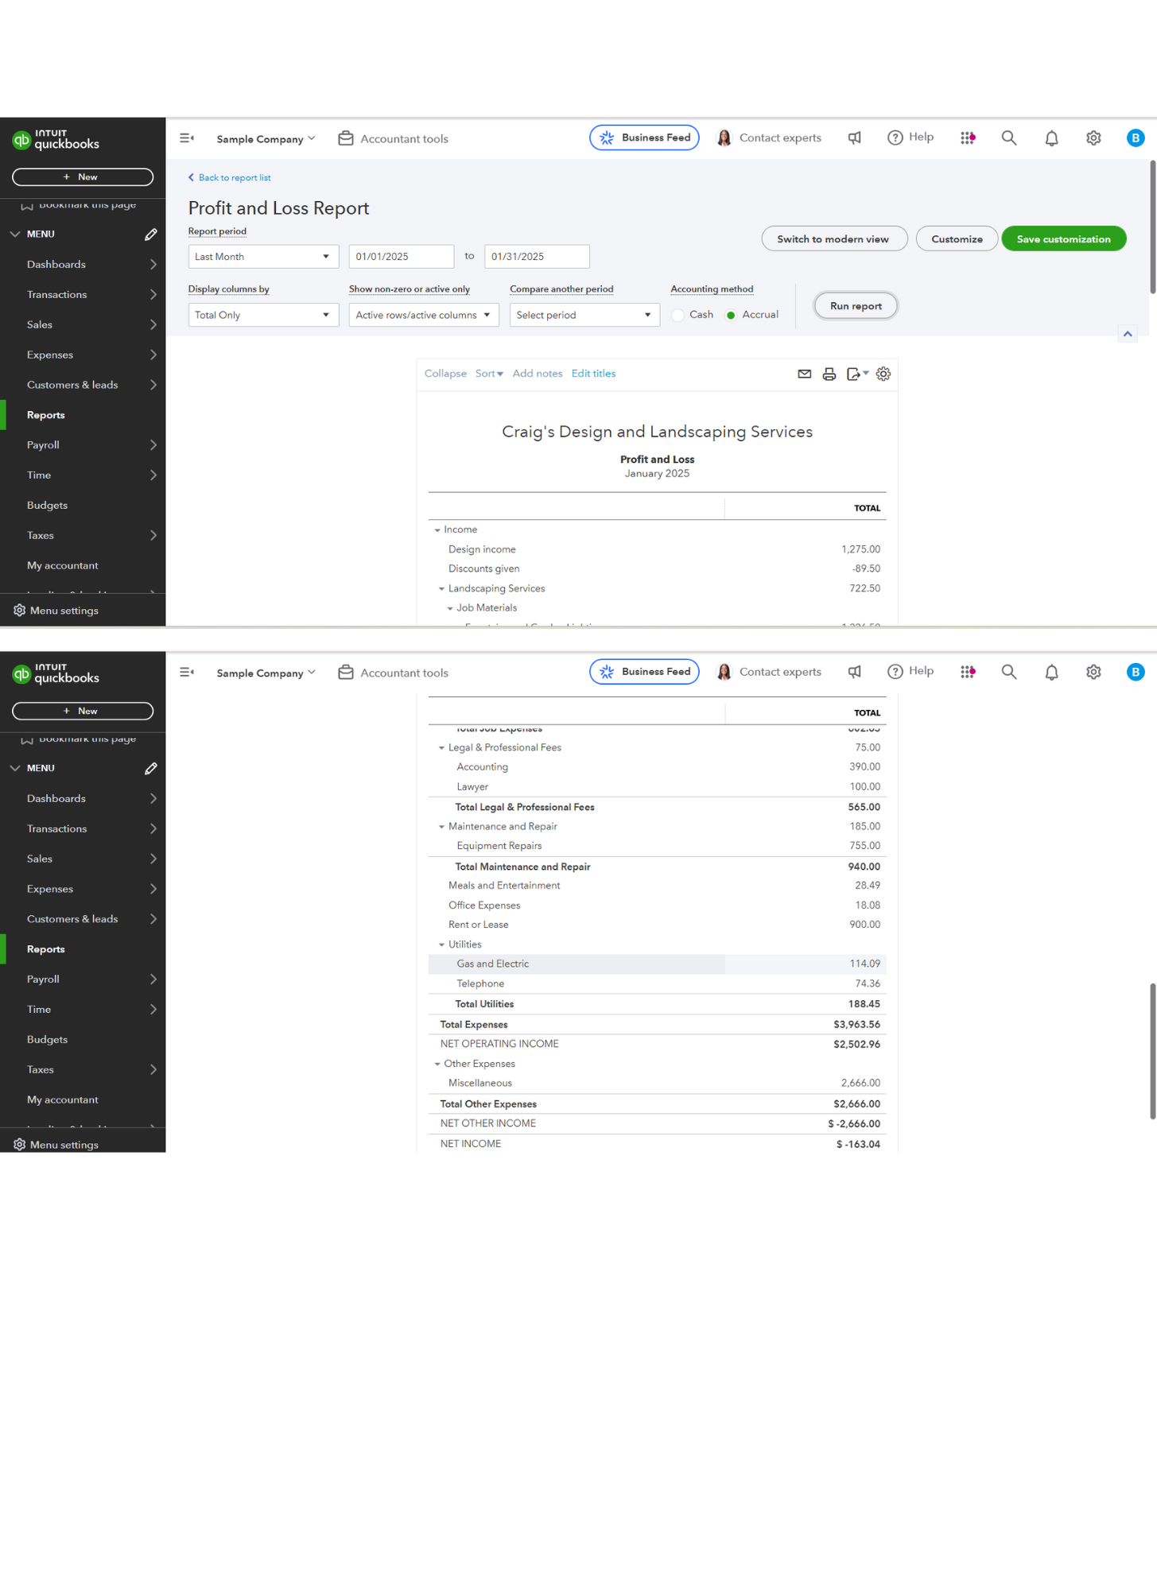This screenshot has height=1590, width=1157.
Task: Click bottom window vertical scrollbar
Action: 1152,1051
